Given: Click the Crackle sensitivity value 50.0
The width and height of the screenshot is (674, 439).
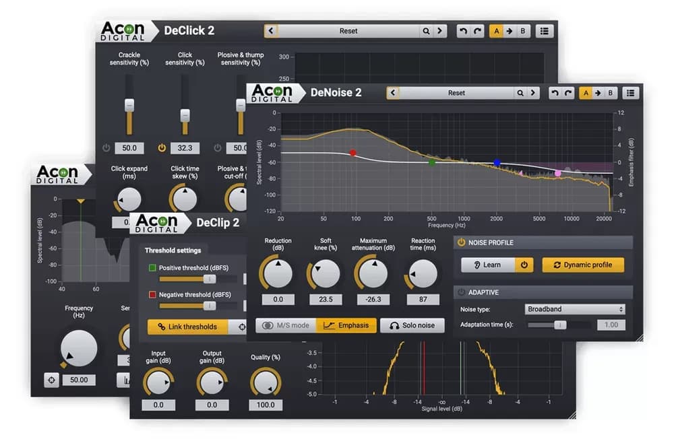Looking at the screenshot, I should coord(129,147).
